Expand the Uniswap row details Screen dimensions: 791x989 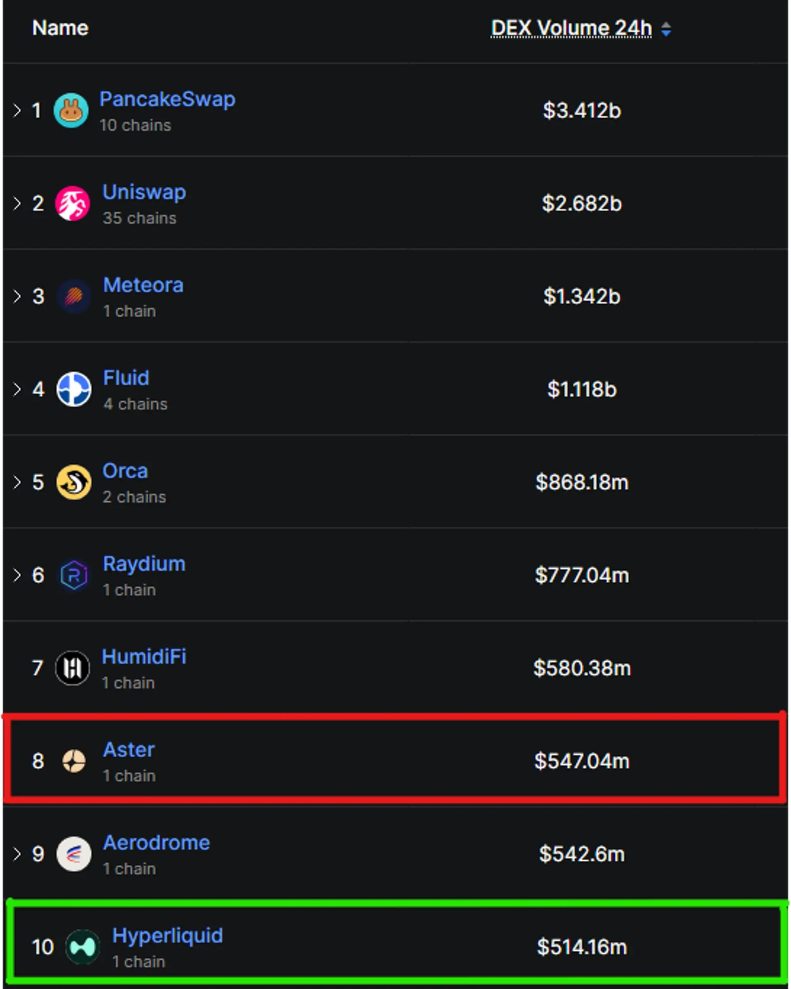(17, 203)
